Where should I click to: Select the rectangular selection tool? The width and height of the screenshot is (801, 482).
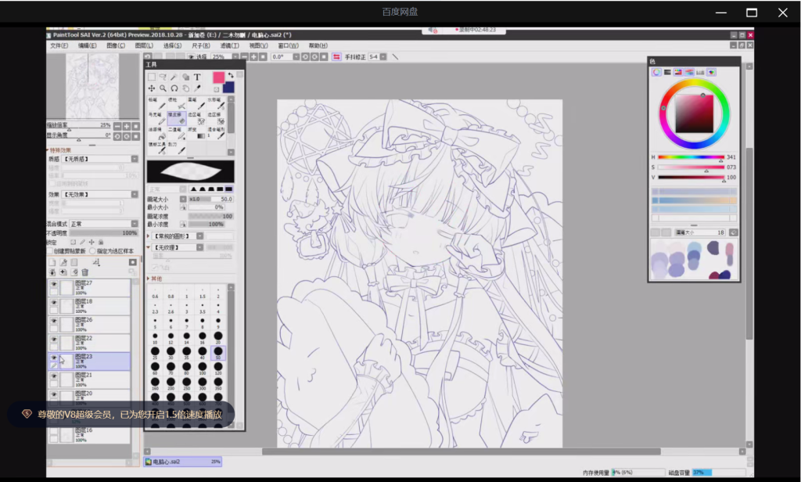(151, 77)
